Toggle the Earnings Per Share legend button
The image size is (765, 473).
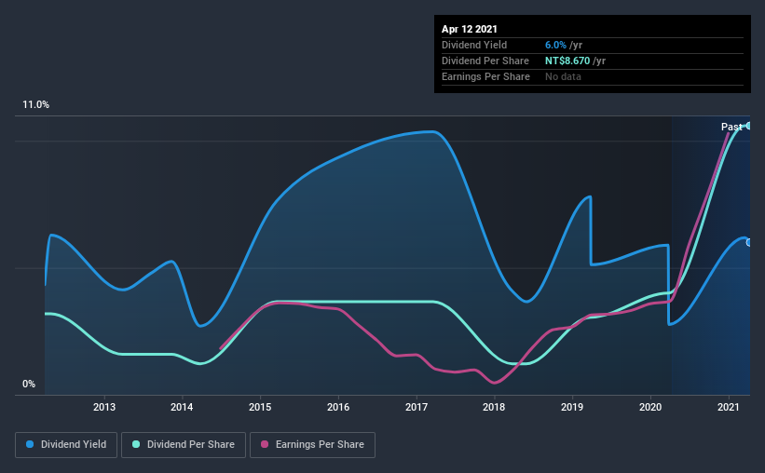coord(312,445)
